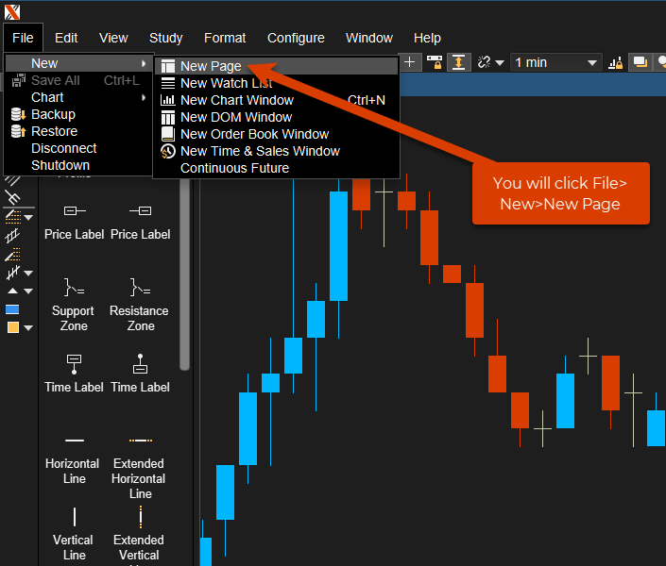Click Disconnect in the File menu
The width and height of the screenshot is (666, 566).
pos(78,148)
